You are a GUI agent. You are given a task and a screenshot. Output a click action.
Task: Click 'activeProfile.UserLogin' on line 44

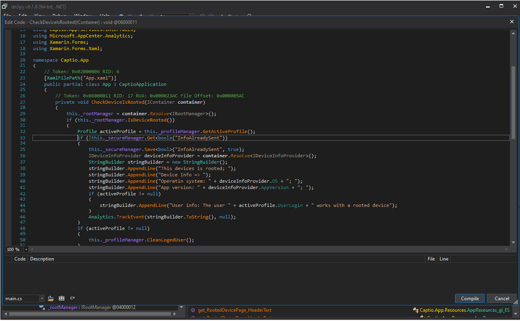[x=270, y=206]
